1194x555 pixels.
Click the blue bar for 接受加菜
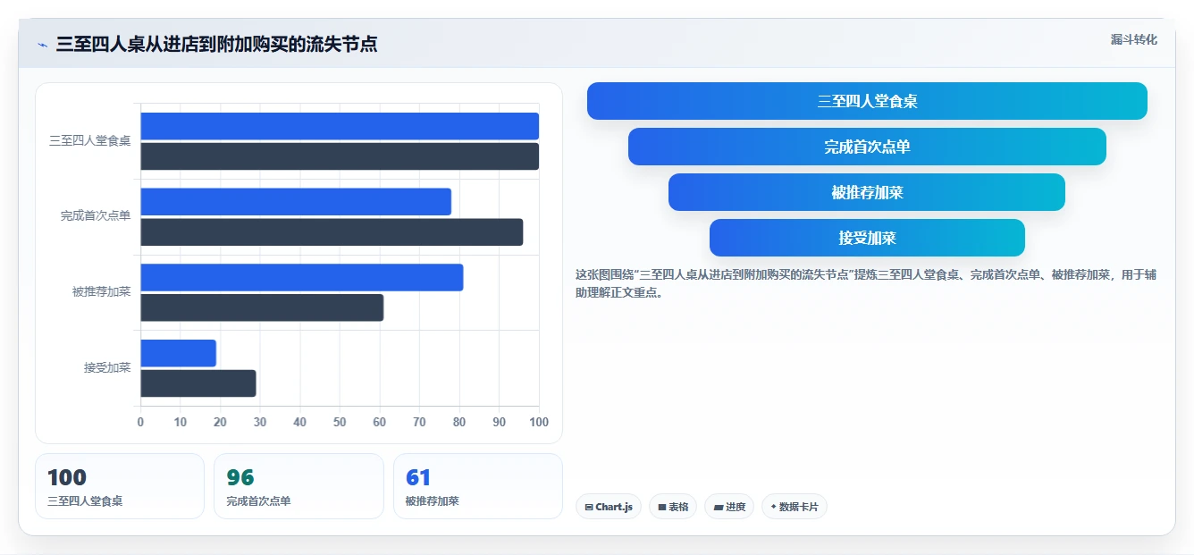click(179, 353)
